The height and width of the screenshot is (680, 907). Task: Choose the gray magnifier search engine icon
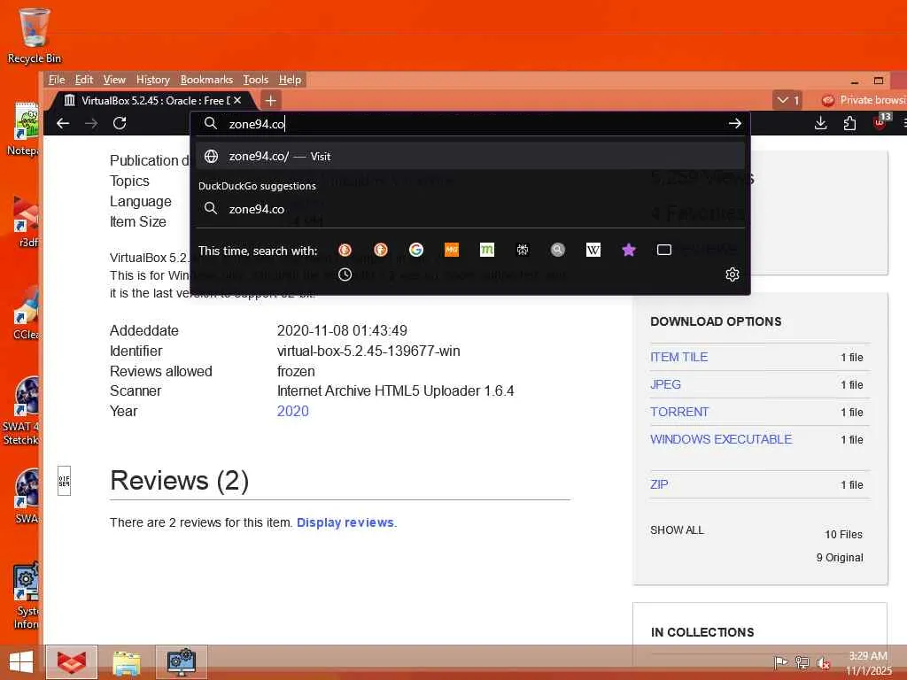point(558,250)
